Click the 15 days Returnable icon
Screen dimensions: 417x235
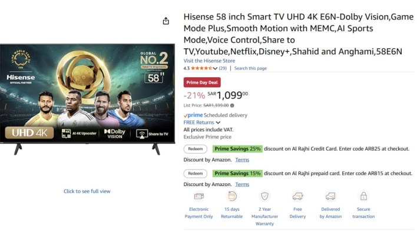point(231,196)
